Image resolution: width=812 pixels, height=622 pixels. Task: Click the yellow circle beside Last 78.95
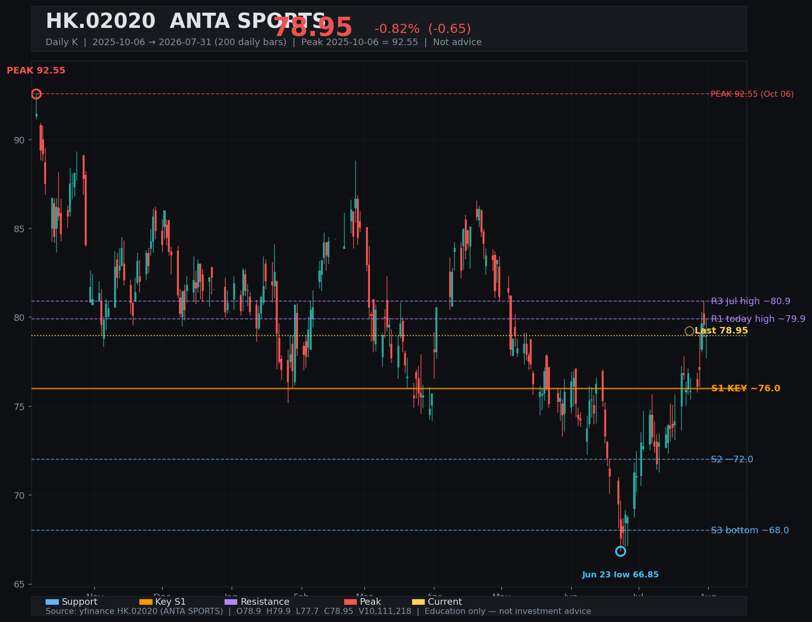point(689,331)
